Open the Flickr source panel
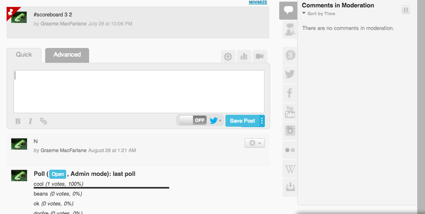Viewport: 425px width, 214px height. click(290, 150)
